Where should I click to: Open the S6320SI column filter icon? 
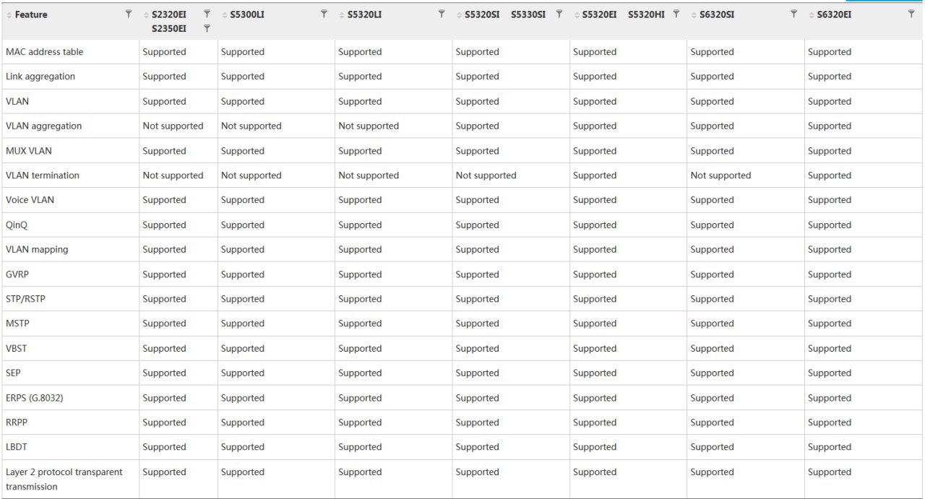(x=793, y=14)
